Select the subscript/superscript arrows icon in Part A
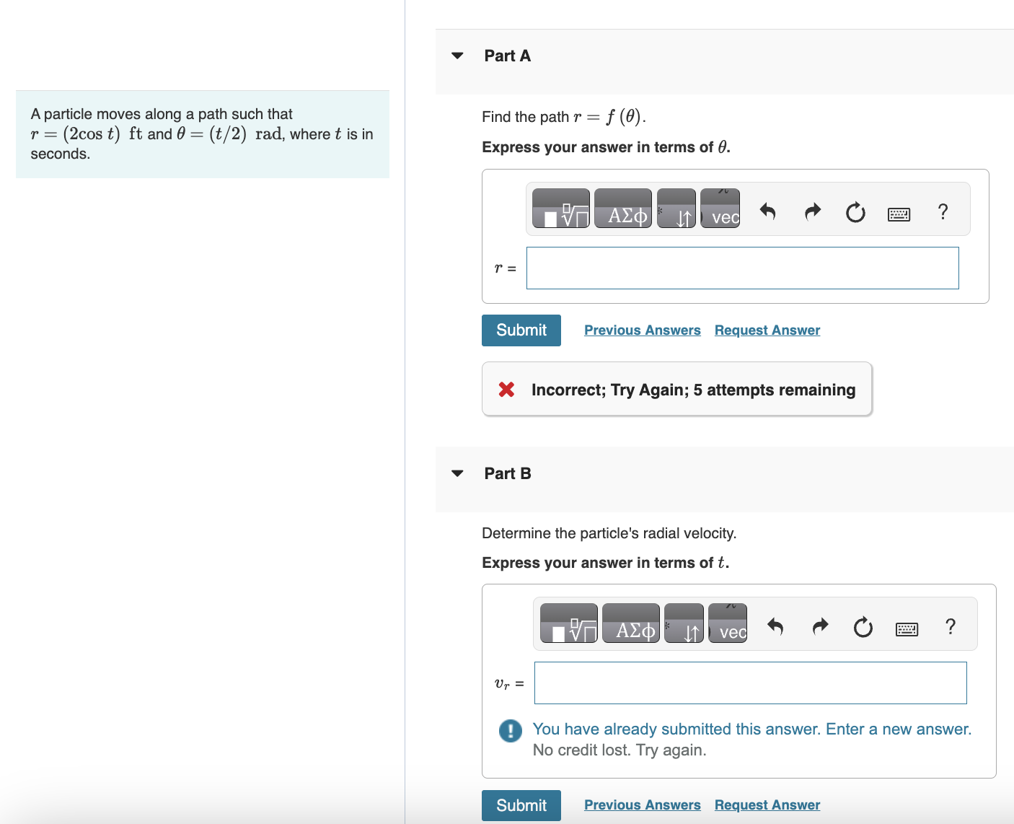1014x824 pixels. click(x=678, y=209)
